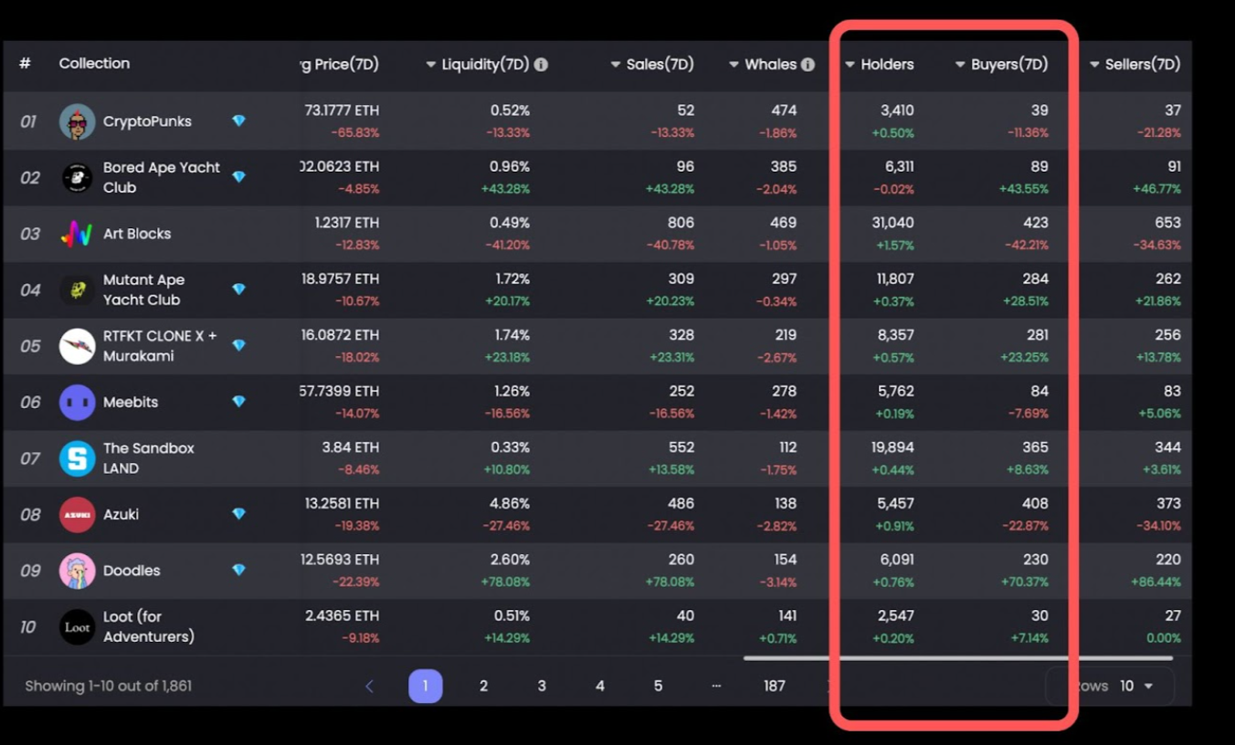Open the Doodles collection name

click(x=132, y=571)
